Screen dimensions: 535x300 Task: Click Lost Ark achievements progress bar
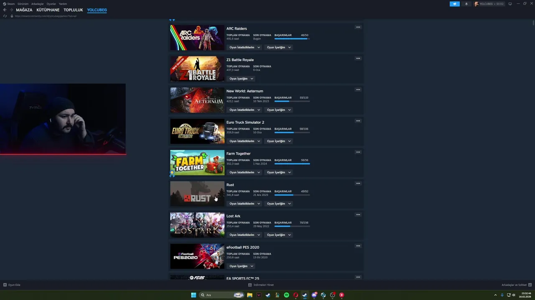coord(292,226)
